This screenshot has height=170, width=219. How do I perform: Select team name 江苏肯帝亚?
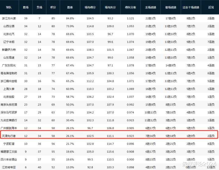9,167
